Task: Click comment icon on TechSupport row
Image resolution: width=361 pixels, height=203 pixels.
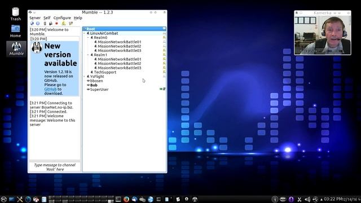Action: coord(164,72)
